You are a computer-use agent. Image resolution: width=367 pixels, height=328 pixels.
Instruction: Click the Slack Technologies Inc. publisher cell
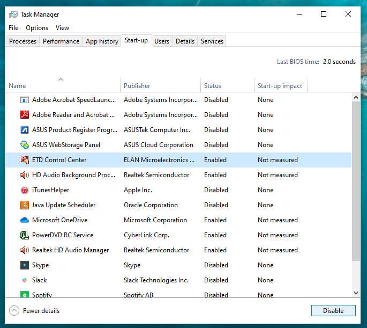[156, 280]
